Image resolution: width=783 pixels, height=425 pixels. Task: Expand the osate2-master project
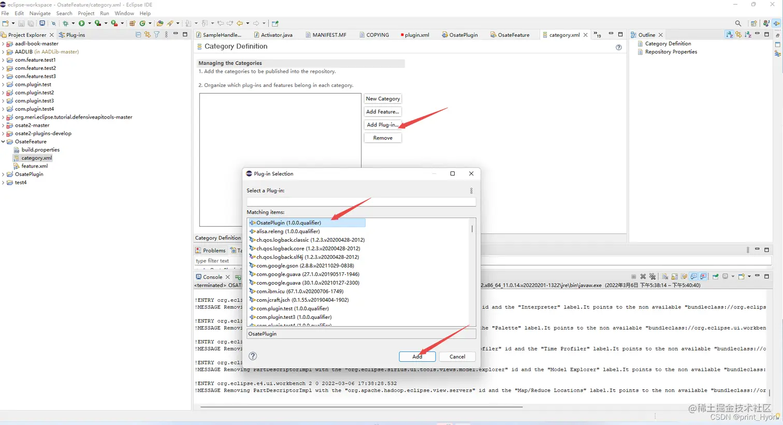click(3, 125)
